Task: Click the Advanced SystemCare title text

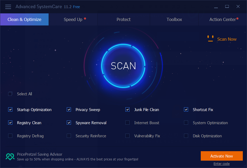Action: coord(39,7)
